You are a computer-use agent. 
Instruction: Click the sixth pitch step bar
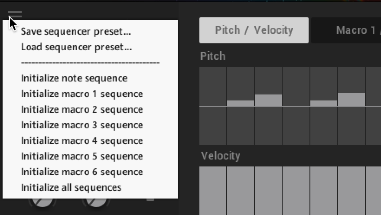click(352, 99)
